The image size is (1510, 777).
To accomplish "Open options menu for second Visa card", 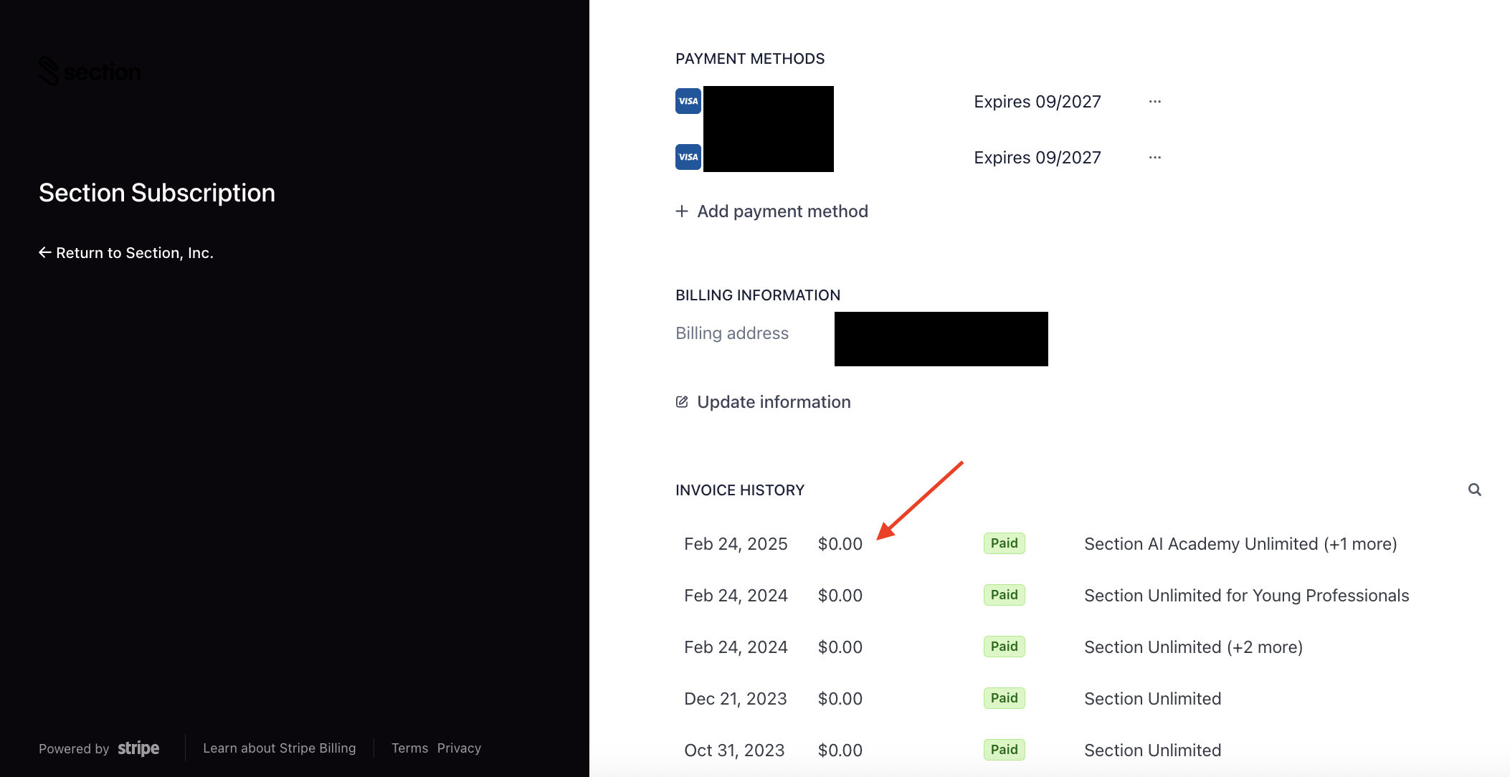I will 1154,157.
